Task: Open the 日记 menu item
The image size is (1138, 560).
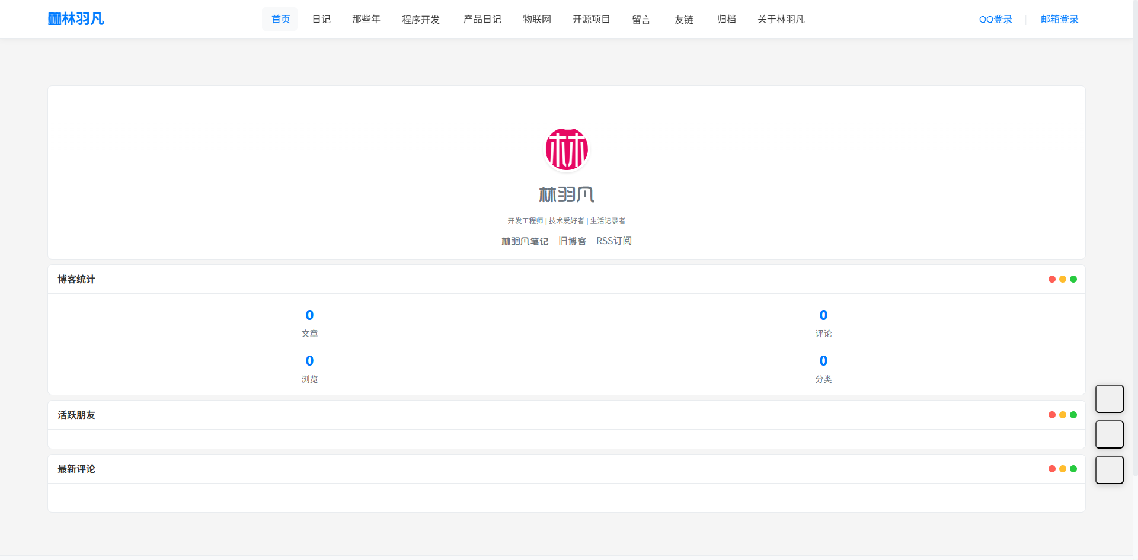Action: 321,19
